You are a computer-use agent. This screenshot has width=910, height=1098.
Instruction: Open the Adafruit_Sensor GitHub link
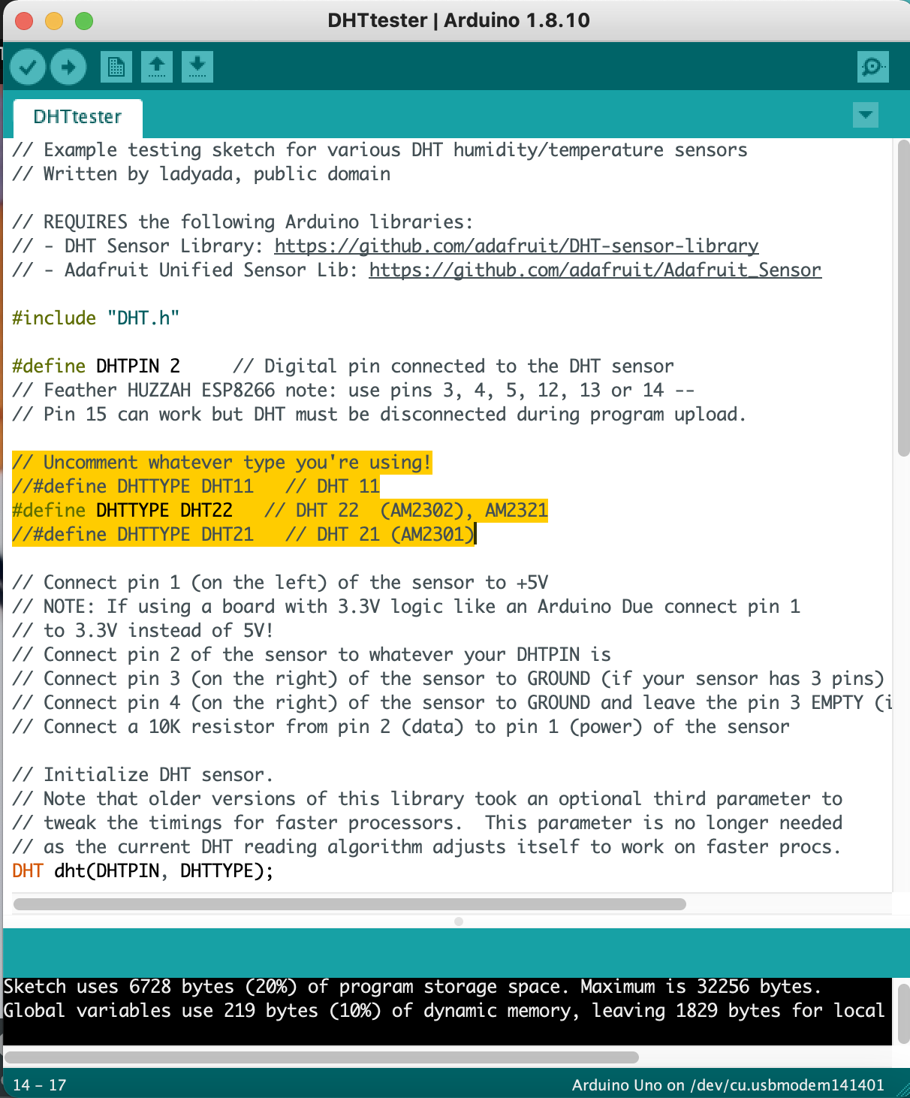(595, 270)
